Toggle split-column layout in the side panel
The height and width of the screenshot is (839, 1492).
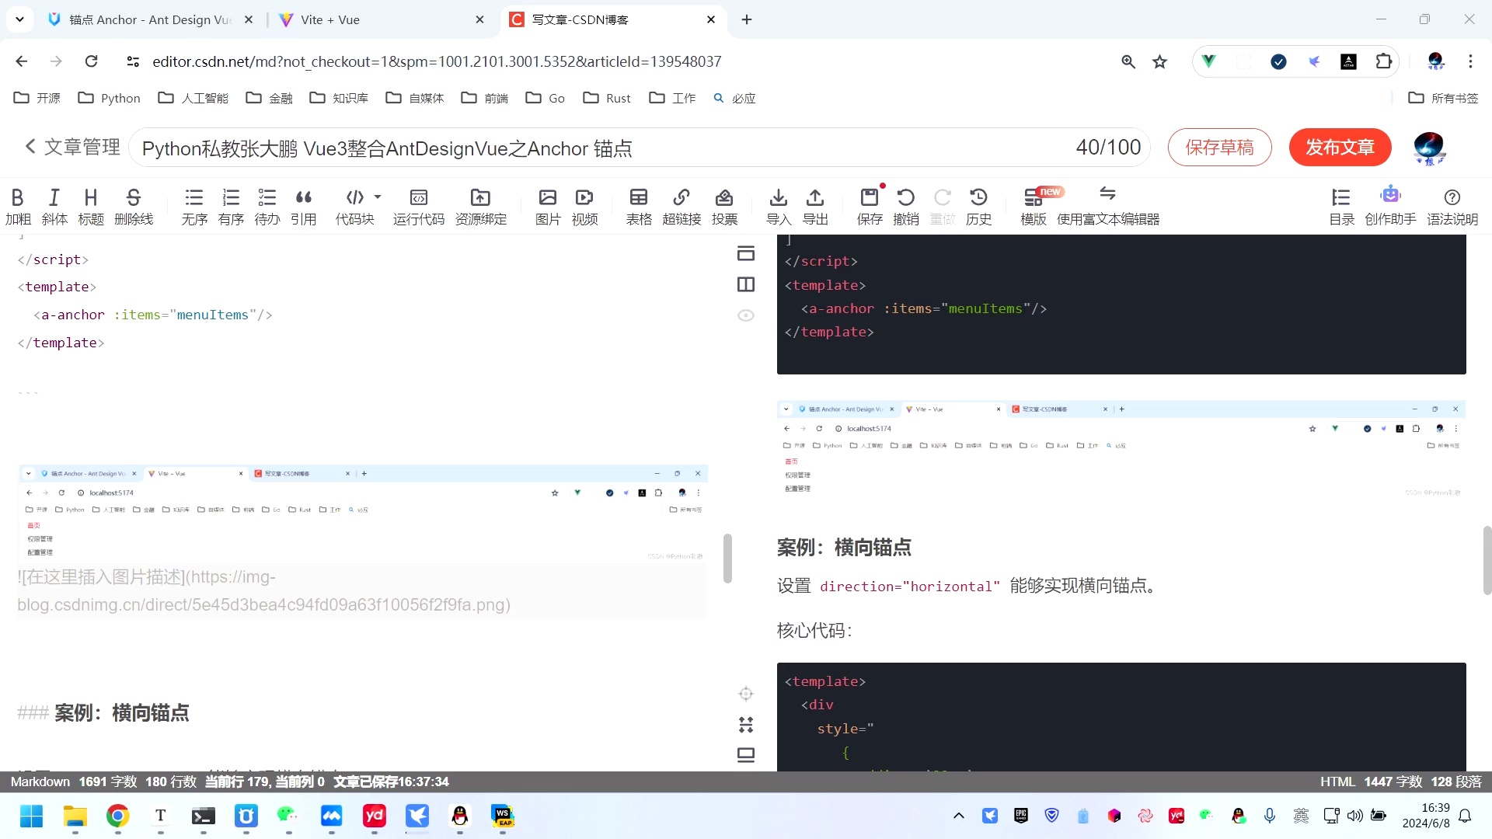(x=745, y=284)
